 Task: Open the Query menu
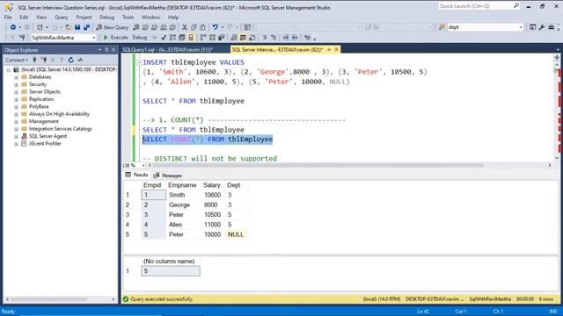coord(61,18)
